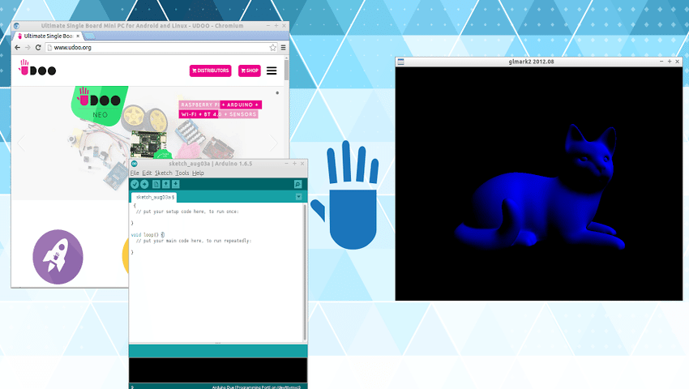Show previous slide in UDOO carousel
This screenshot has height=389, width=689.
[x=21, y=143]
